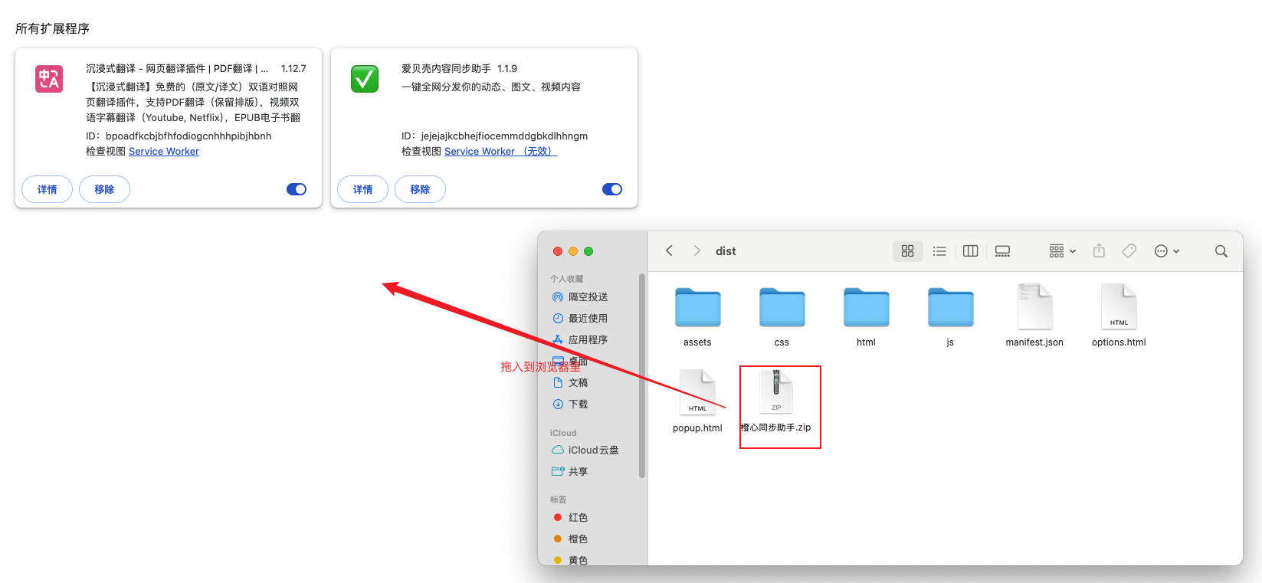The image size is (1262, 583).
Task: Click the green checkmark extension icon
Action: click(365, 79)
